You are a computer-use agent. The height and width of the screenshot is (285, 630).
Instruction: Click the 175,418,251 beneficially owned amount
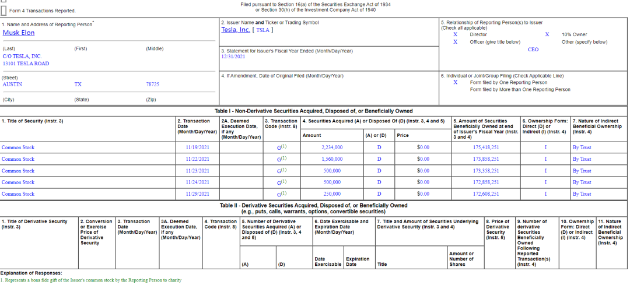coord(485,147)
